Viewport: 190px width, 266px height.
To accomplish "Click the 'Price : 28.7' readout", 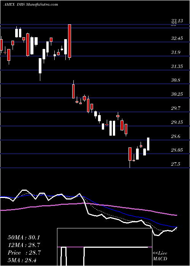I will coord(24,253).
